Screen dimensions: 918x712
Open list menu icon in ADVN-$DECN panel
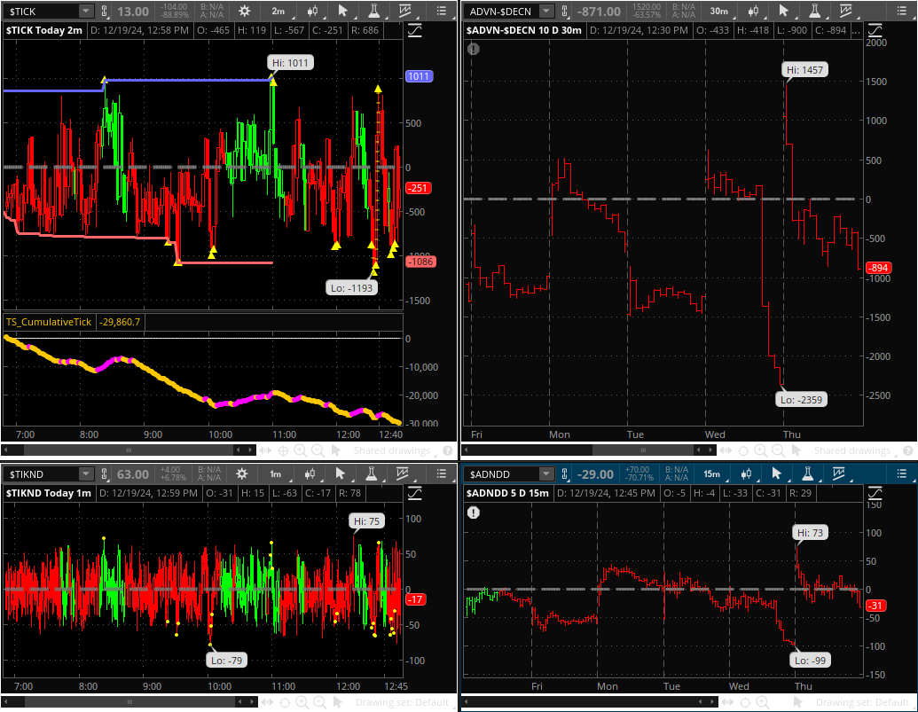(902, 12)
